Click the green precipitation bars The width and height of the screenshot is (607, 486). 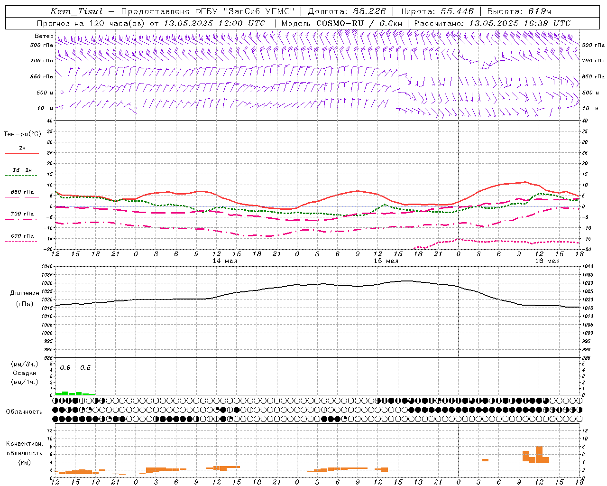click(x=75, y=393)
